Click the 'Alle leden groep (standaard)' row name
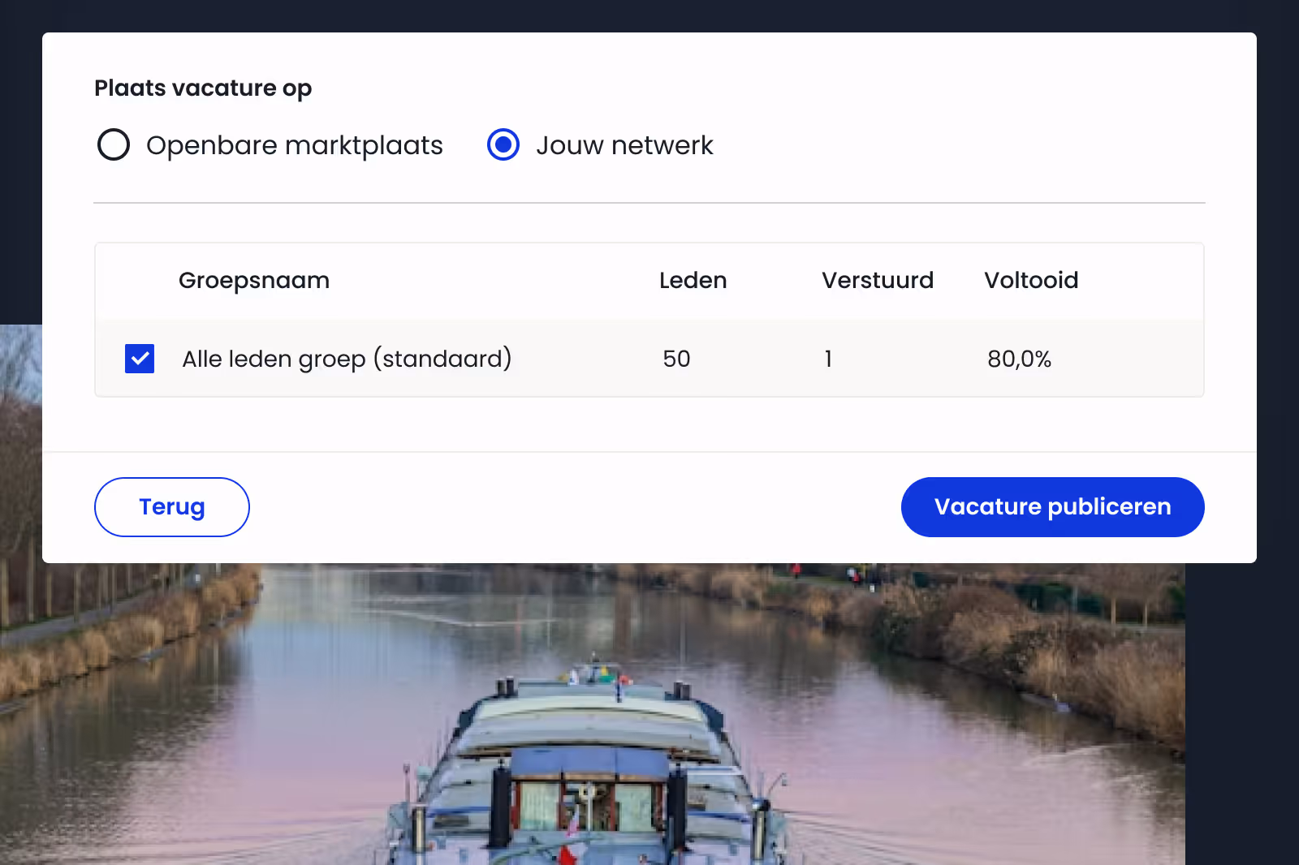This screenshot has height=865, width=1299. 347,359
